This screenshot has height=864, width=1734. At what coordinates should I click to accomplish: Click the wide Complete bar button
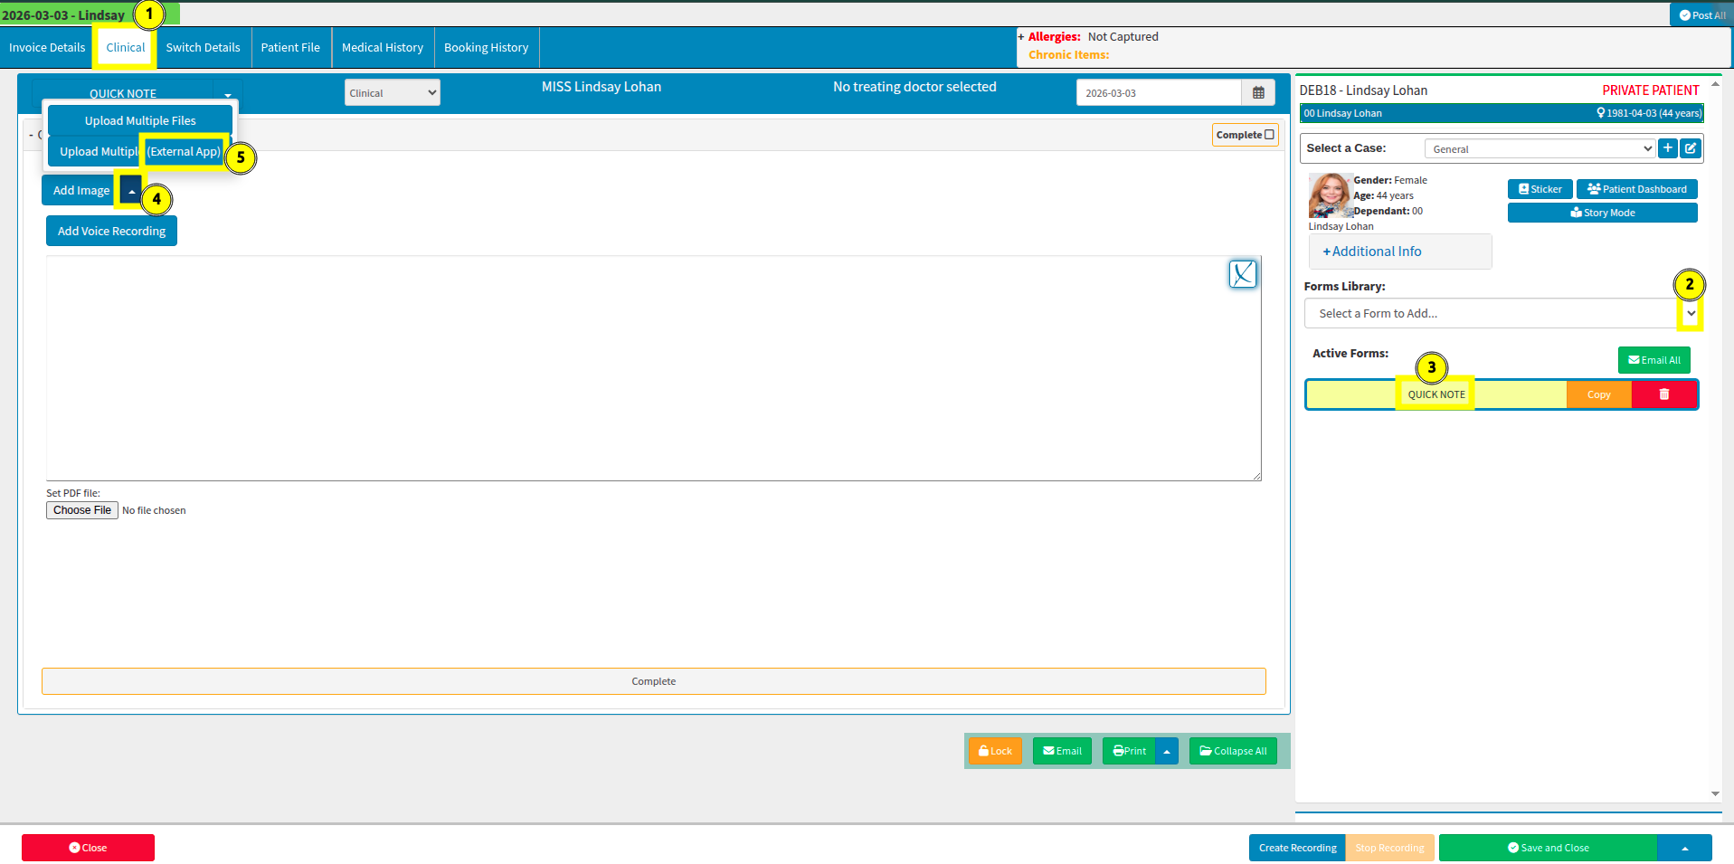click(654, 681)
